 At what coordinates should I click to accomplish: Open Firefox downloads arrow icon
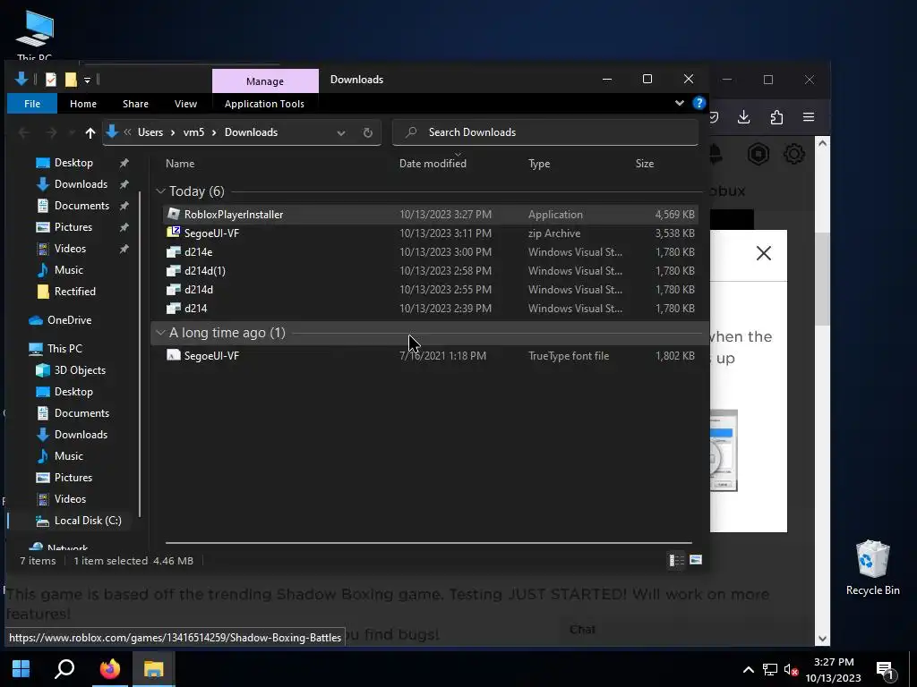click(x=744, y=117)
